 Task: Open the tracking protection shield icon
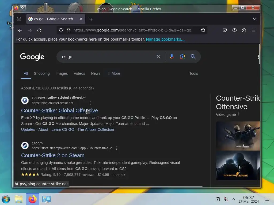coord(61,30)
